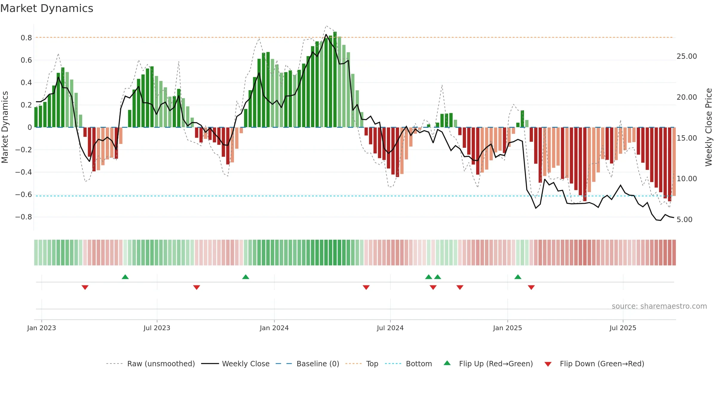The height and width of the screenshot is (403, 717).
Task: Toggle the Flip Up (Red→Green) legend entry
Action: 488,364
